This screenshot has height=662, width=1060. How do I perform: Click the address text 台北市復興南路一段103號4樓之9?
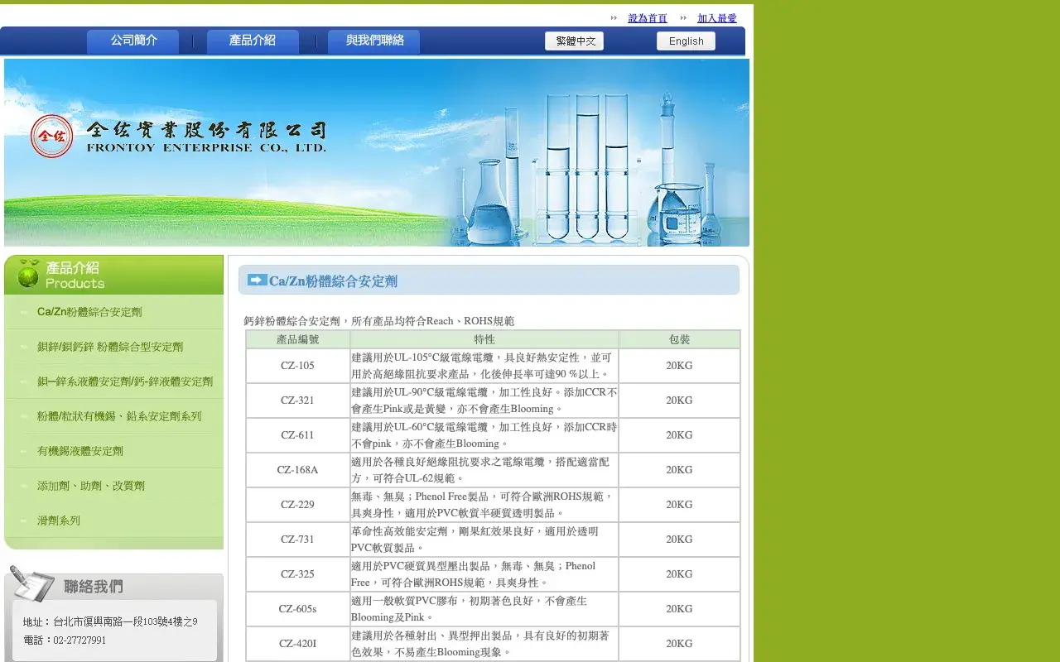(125, 621)
